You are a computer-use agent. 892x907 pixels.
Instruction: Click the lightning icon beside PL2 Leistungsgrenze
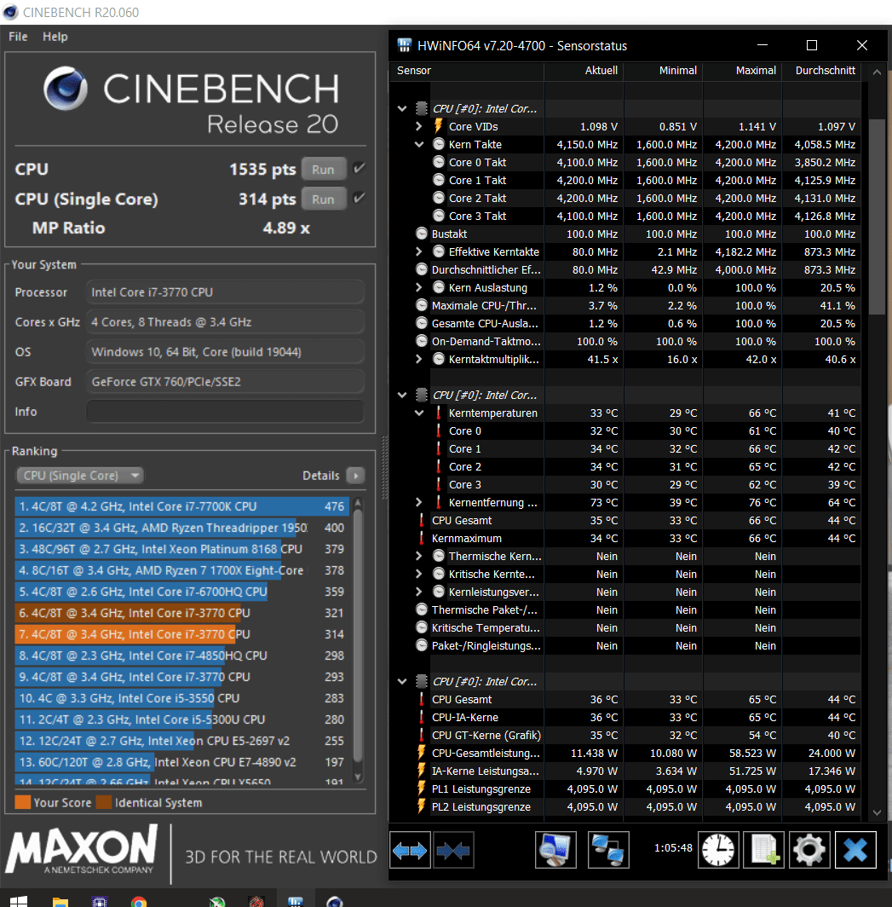[422, 806]
